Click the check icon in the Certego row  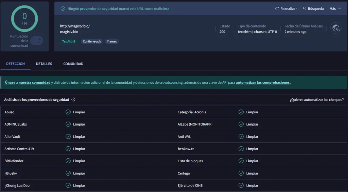[241, 173]
